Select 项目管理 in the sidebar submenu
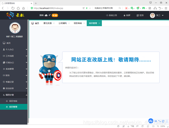The height and width of the screenshot is (128, 169). (x=14, y=107)
